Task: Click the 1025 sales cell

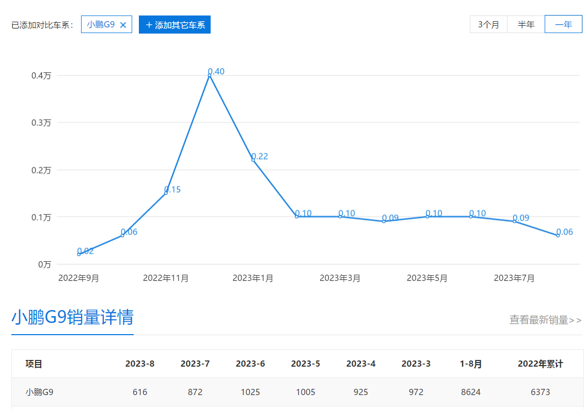Action: click(x=250, y=392)
